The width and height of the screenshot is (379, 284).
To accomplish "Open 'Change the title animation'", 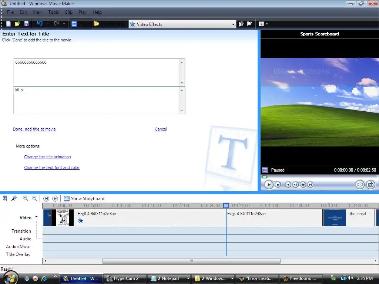I will click(48, 157).
